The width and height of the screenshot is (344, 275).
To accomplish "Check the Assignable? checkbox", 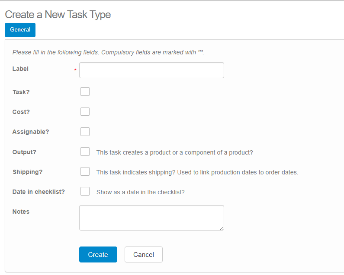I will pyautogui.click(x=85, y=132).
